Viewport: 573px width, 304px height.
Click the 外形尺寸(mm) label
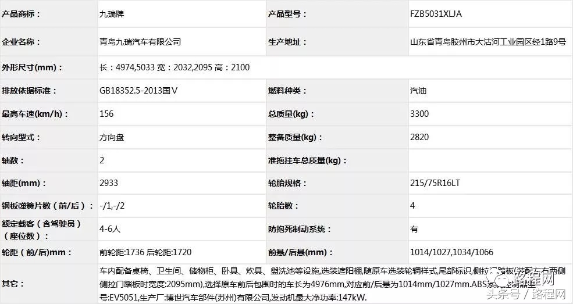(32, 67)
